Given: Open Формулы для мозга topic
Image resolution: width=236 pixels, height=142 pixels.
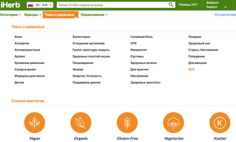Looking at the screenshot, I should (x=30, y=76).
